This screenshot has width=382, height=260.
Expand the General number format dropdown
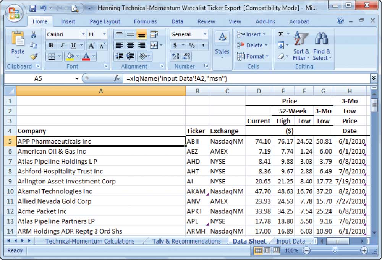click(205, 34)
